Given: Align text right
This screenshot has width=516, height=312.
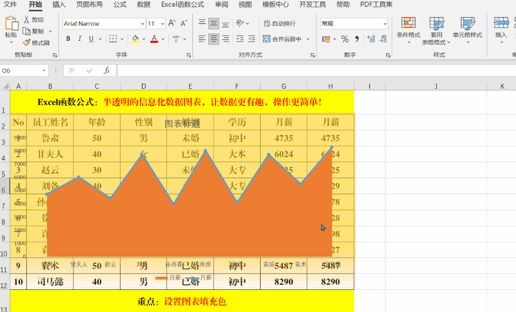Looking at the screenshot, I should click(225, 39).
